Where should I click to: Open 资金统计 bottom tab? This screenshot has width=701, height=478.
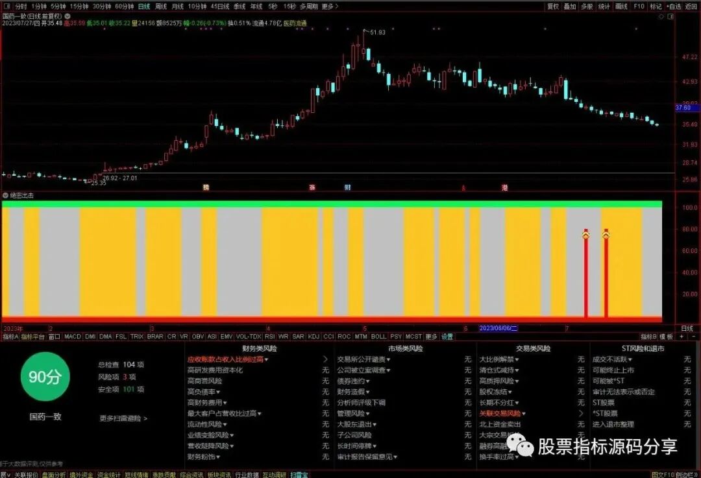108,474
